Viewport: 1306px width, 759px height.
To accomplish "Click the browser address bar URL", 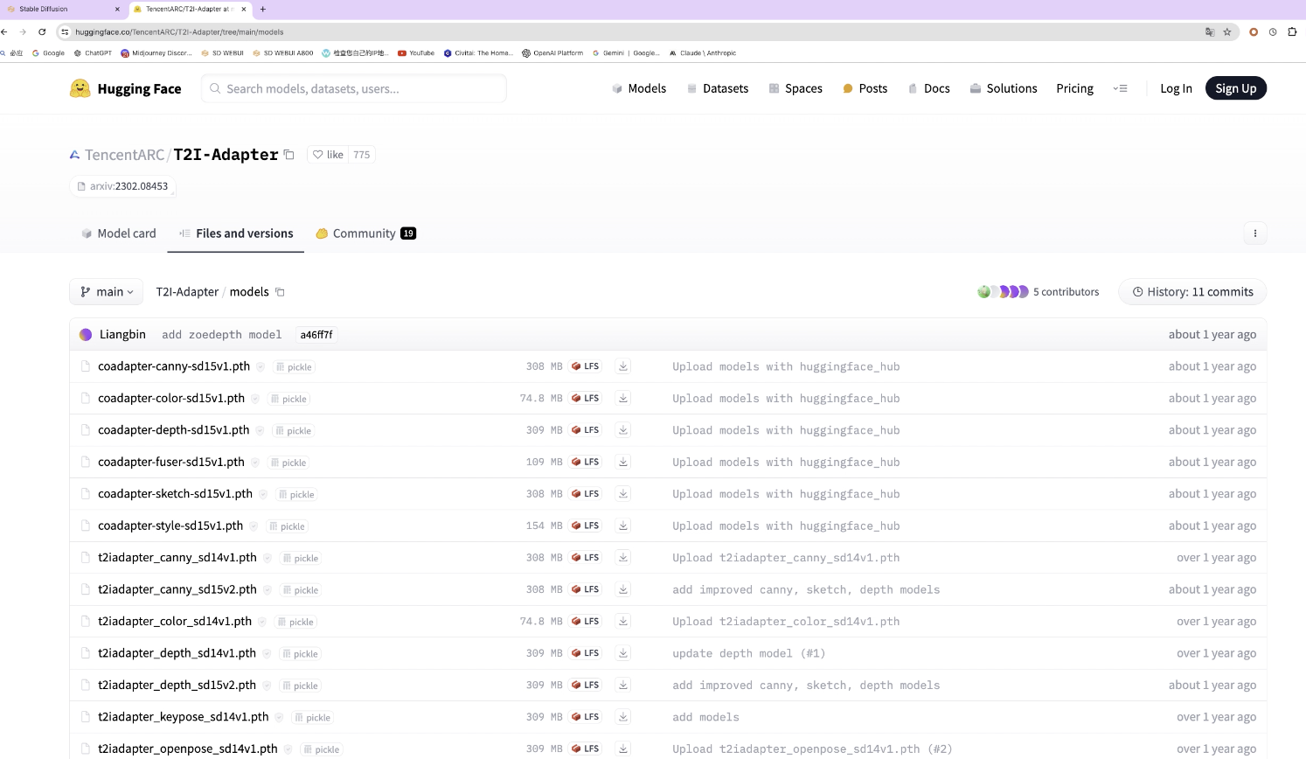I will click(179, 31).
